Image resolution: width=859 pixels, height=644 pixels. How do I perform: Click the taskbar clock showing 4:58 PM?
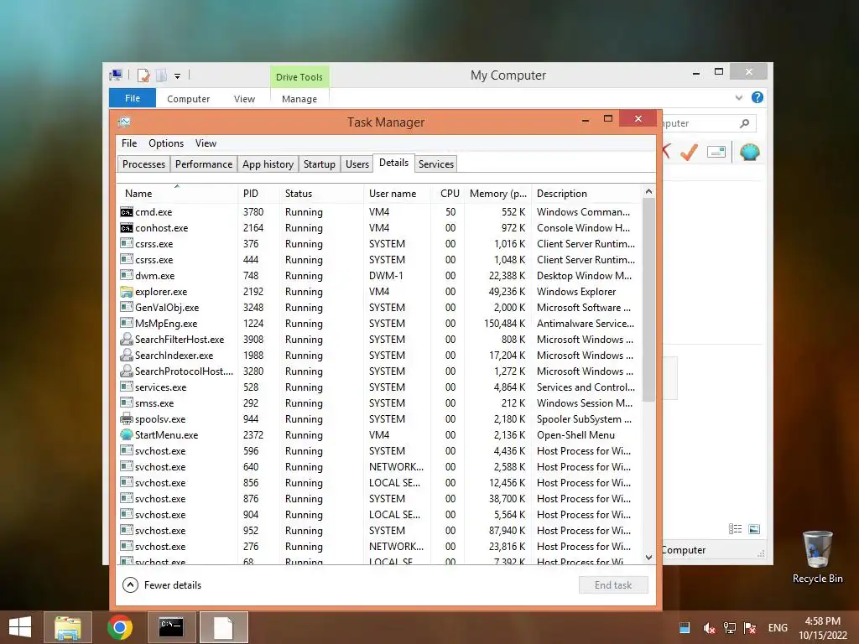point(822,628)
